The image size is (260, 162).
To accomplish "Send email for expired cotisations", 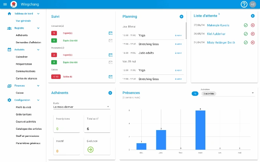I will 110,33.
